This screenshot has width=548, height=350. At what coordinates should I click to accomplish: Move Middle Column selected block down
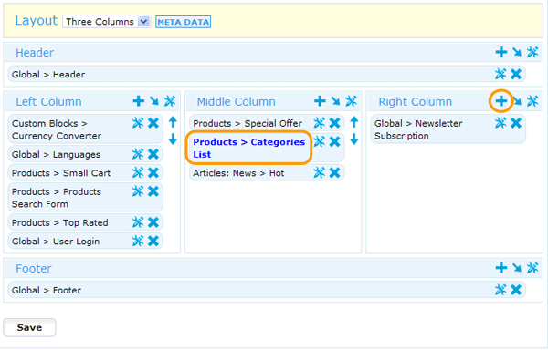click(x=354, y=139)
